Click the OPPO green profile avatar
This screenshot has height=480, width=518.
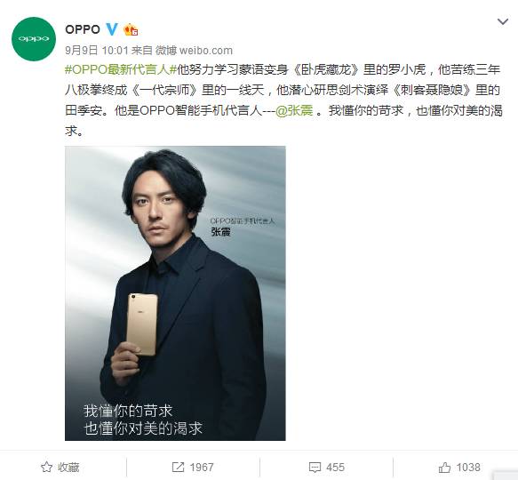point(34,39)
